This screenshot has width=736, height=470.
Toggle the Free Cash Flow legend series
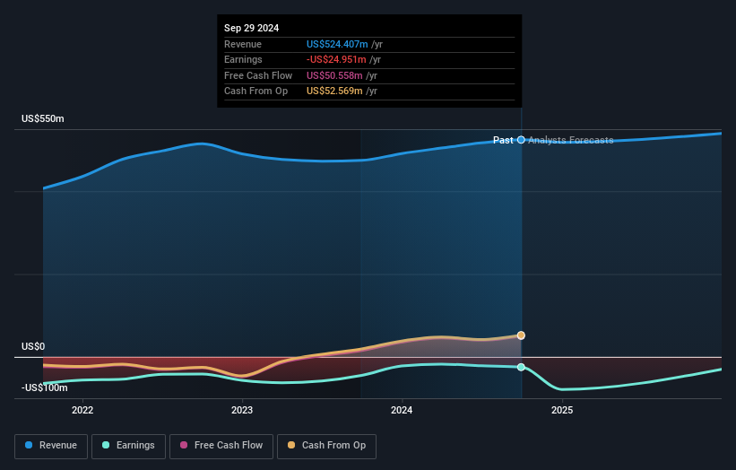(x=221, y=446)
